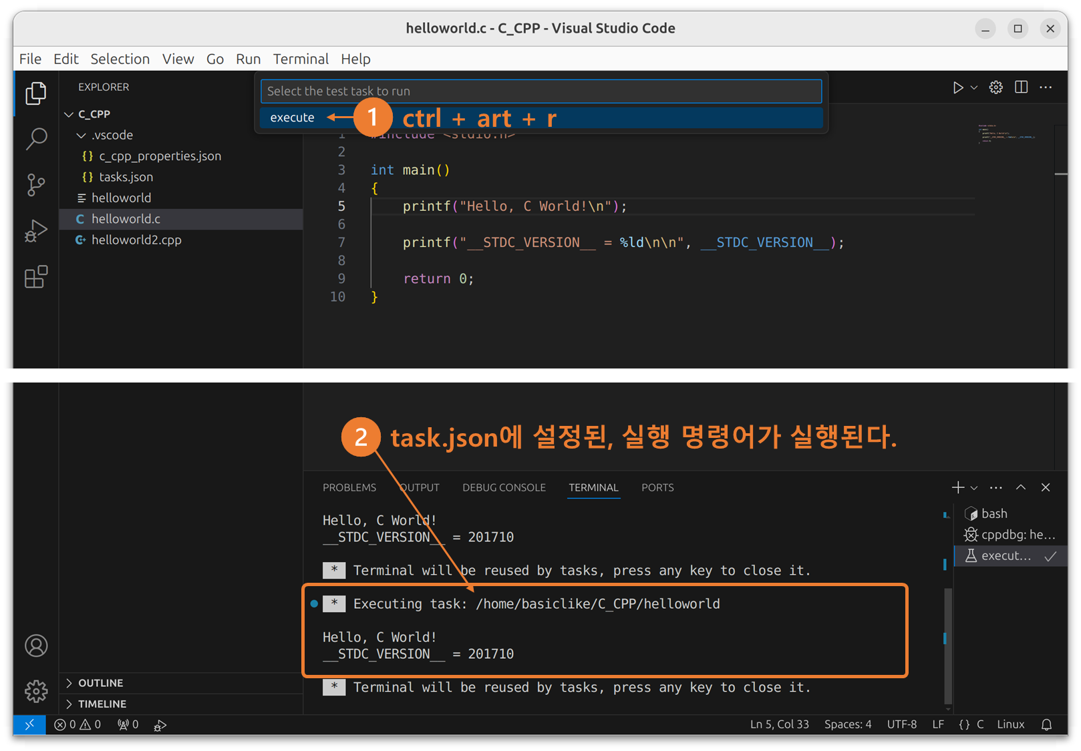
Task: Click line number 7 in the gutter
Action: coord(341,242)
